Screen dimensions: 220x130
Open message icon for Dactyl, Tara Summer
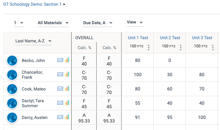[60, 103]
